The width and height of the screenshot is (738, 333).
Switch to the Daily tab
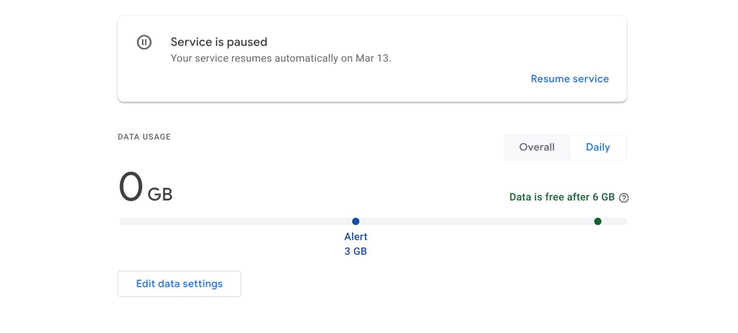pos(598,147)
